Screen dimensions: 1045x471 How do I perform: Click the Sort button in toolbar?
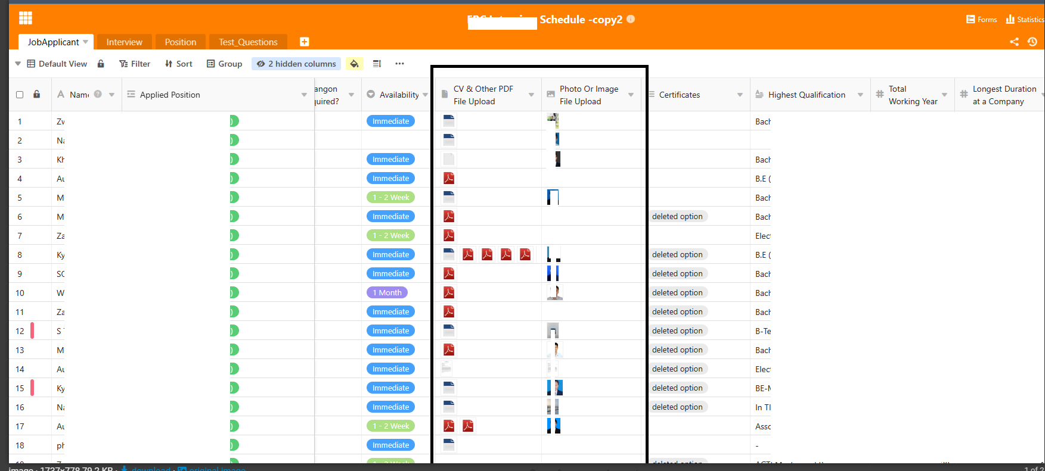pos(179,64)
